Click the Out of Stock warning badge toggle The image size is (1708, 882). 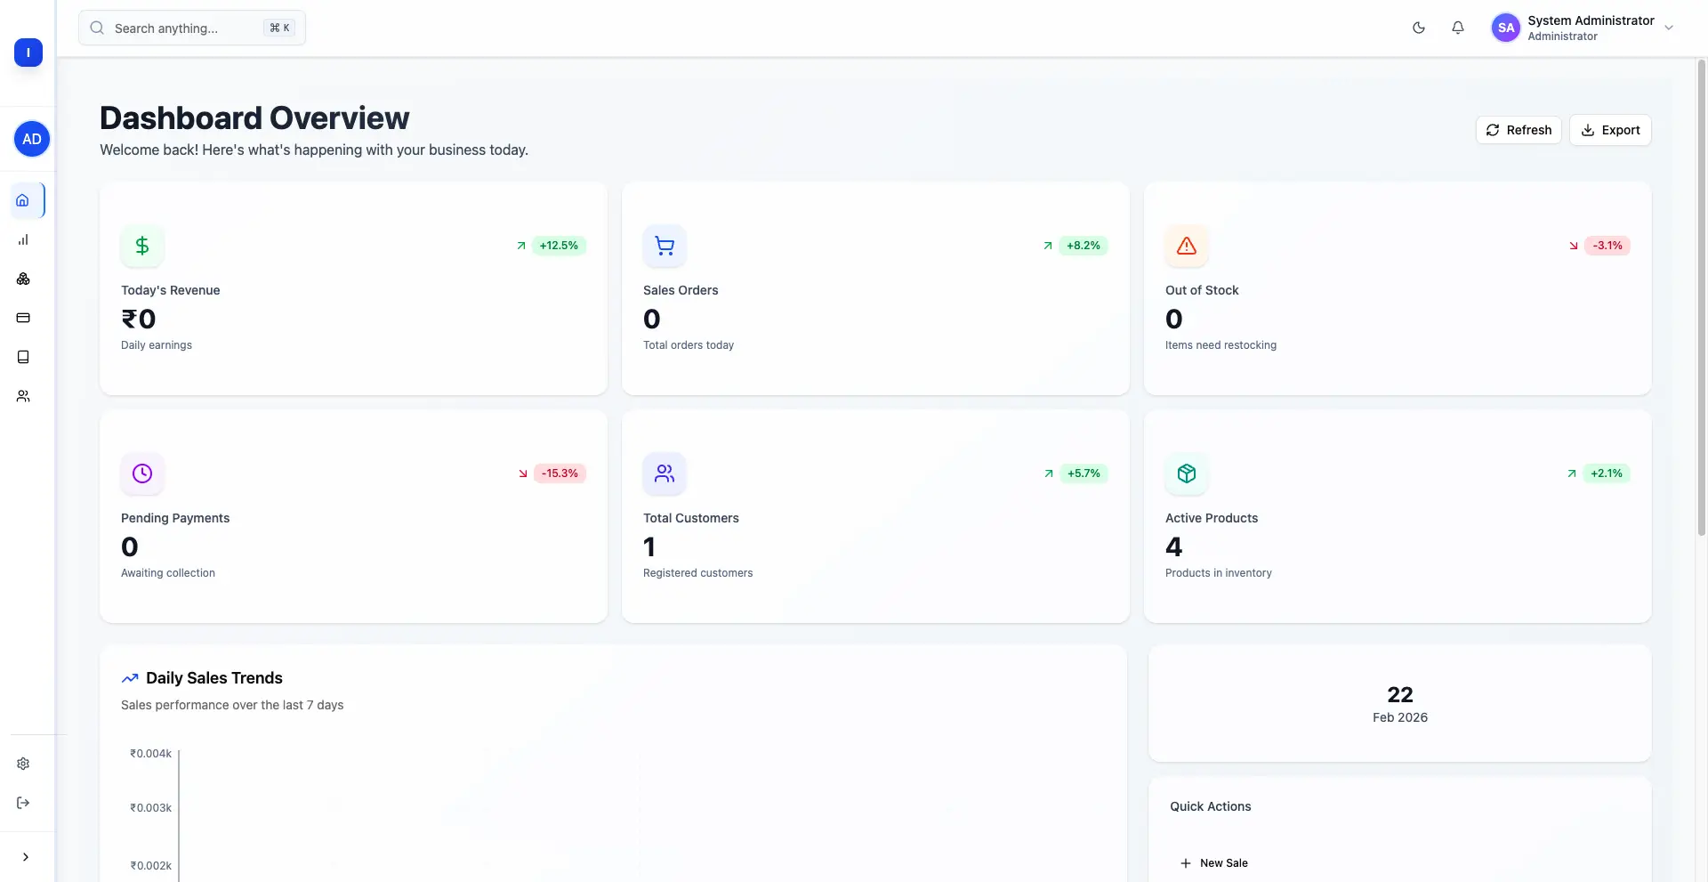pyautogui.click(x=1185, y=246)
